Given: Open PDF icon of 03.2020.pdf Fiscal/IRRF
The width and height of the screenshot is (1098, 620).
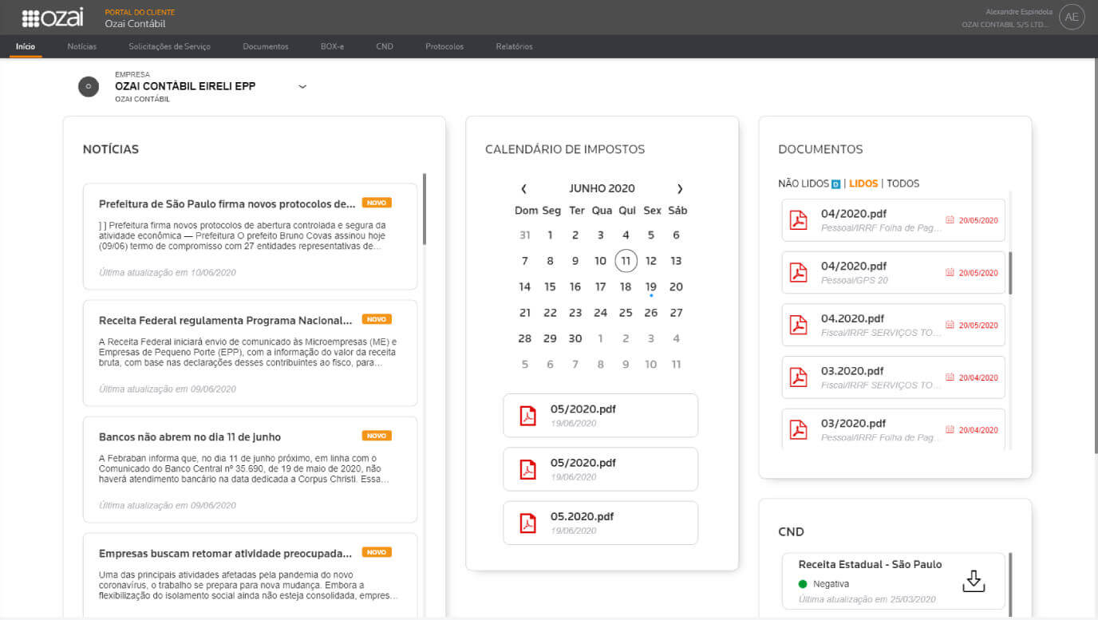Looking at the screenshot, I should (798, 377).
